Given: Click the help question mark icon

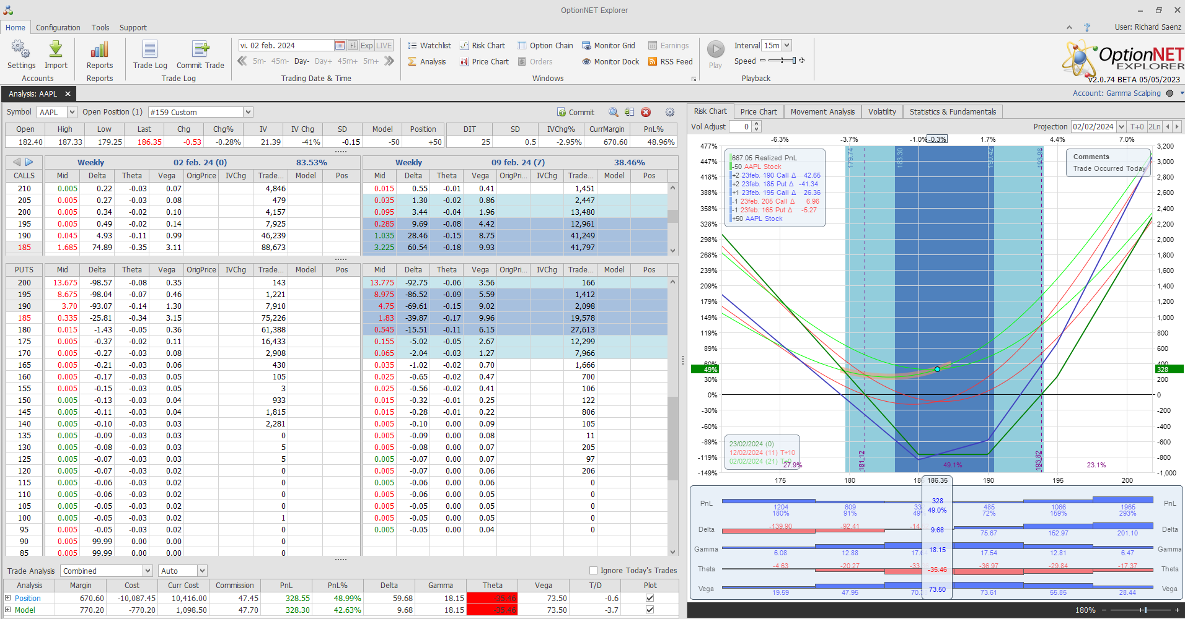Looking at the screenshot, I should click(1087, 27).
